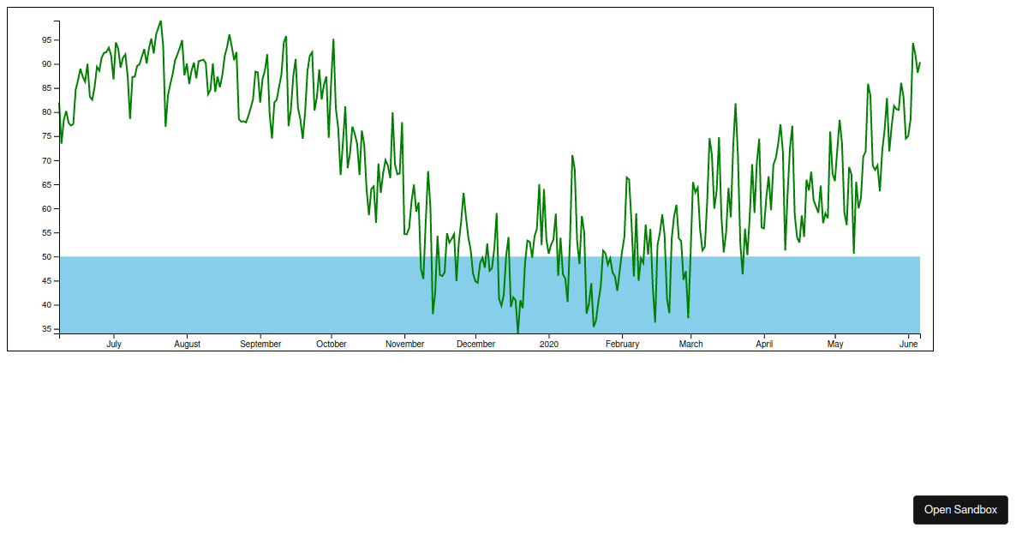Select the 50 tick label on the y-axis
Screen dimensions: 1028x540
tap(47, 257)
